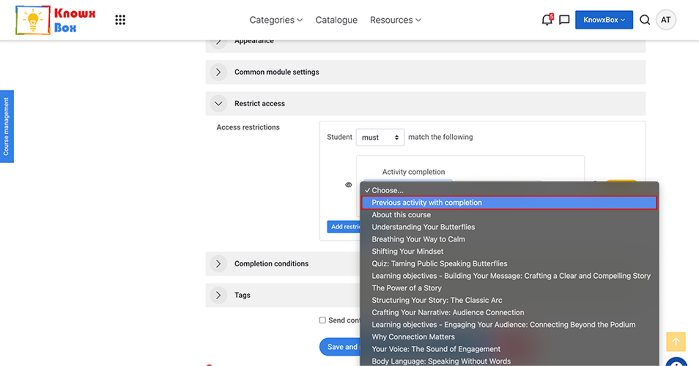
Task: Expand the Common module settings section
Action: tap(425, 72)
